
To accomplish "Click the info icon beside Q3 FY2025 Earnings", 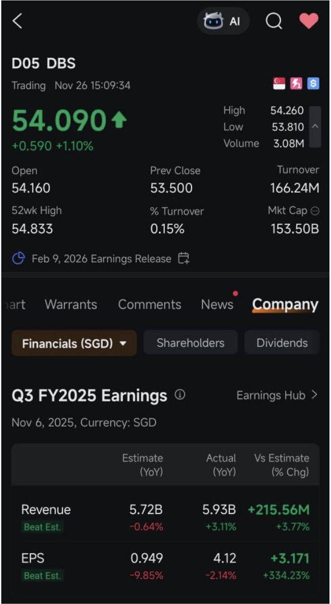I will (x=180, y=395).
